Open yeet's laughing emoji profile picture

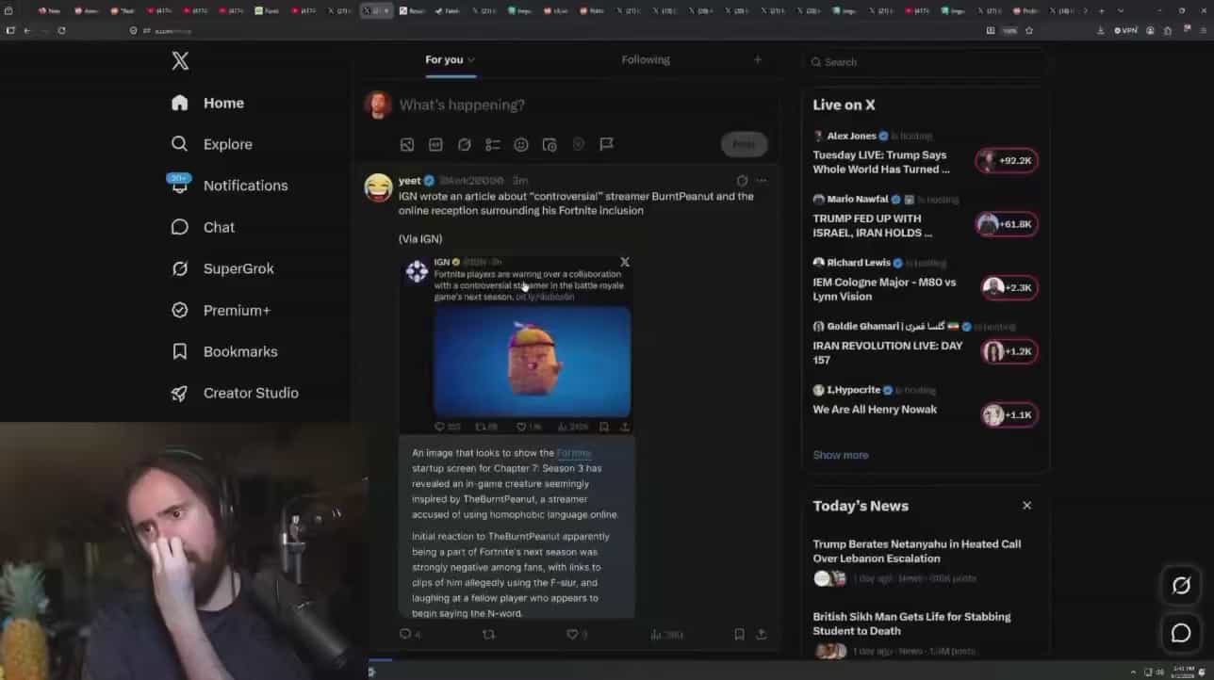click(379, 187)
